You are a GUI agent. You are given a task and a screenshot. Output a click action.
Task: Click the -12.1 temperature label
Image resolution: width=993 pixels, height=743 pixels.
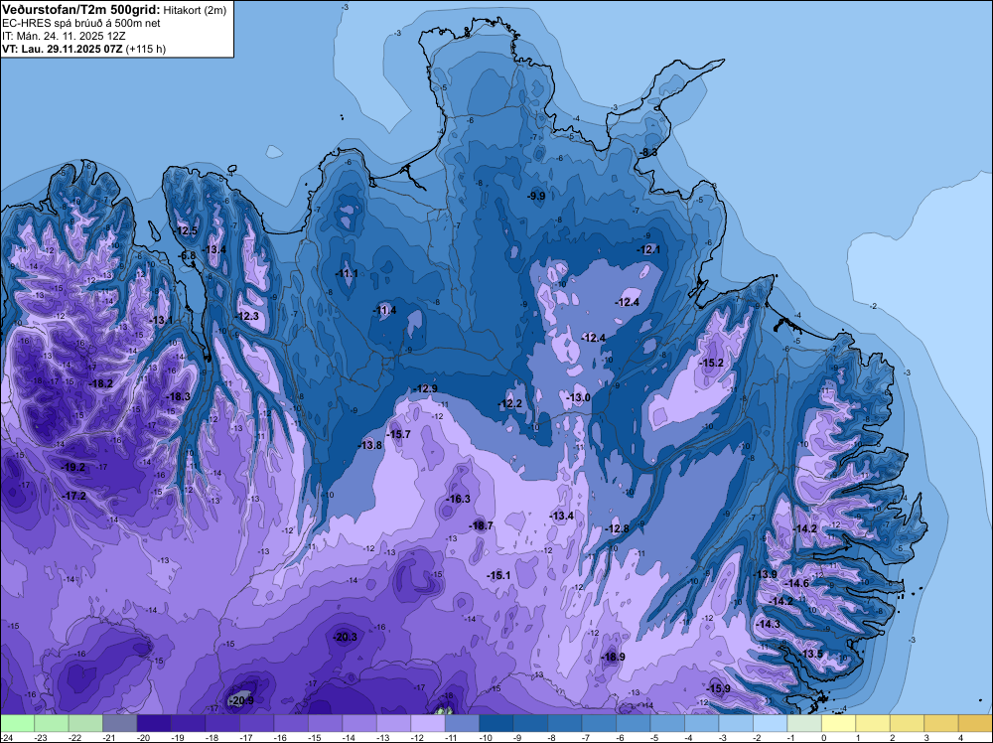[x=648, y=249]
